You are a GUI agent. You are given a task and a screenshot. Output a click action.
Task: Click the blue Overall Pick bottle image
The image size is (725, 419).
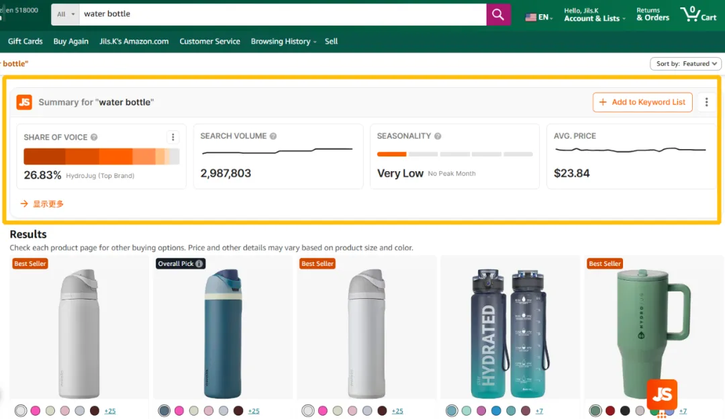(x=223, y=333)
